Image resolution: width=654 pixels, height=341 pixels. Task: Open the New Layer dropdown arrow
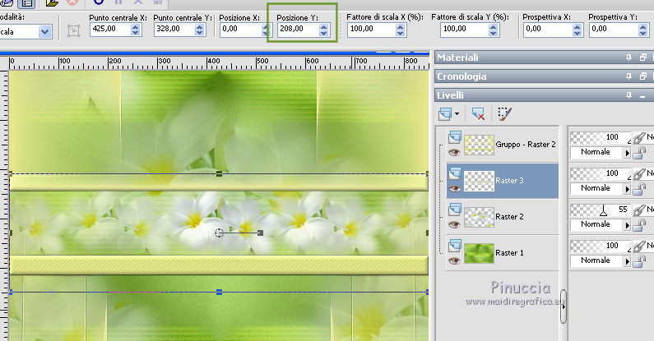pyautogui.click(x=457, y=113)
